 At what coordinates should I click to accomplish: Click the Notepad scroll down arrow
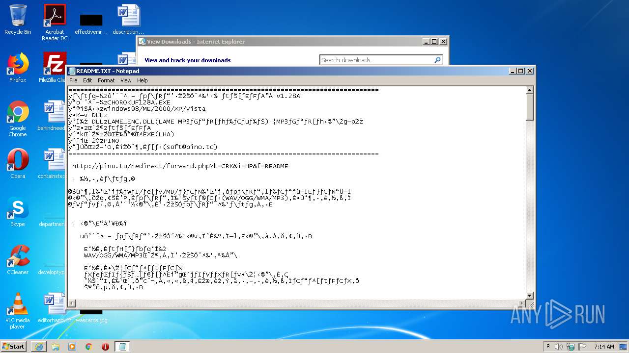[530, 295]
